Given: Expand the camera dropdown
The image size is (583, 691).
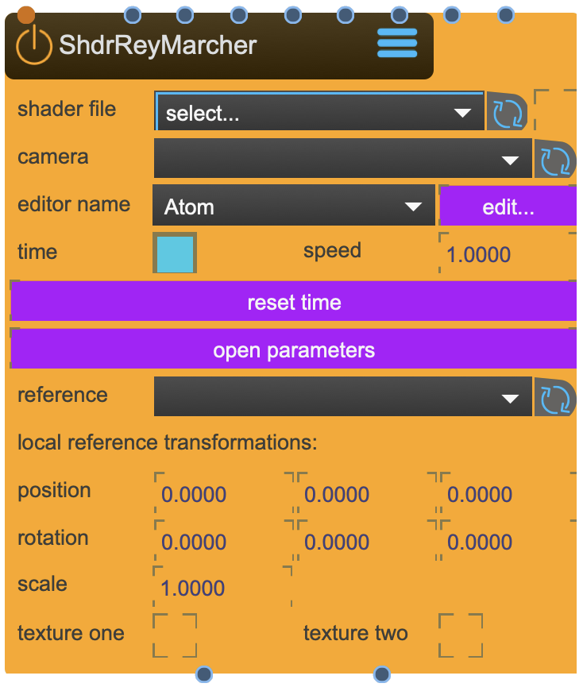Looking at the screenshot, I should pos(342,159).
